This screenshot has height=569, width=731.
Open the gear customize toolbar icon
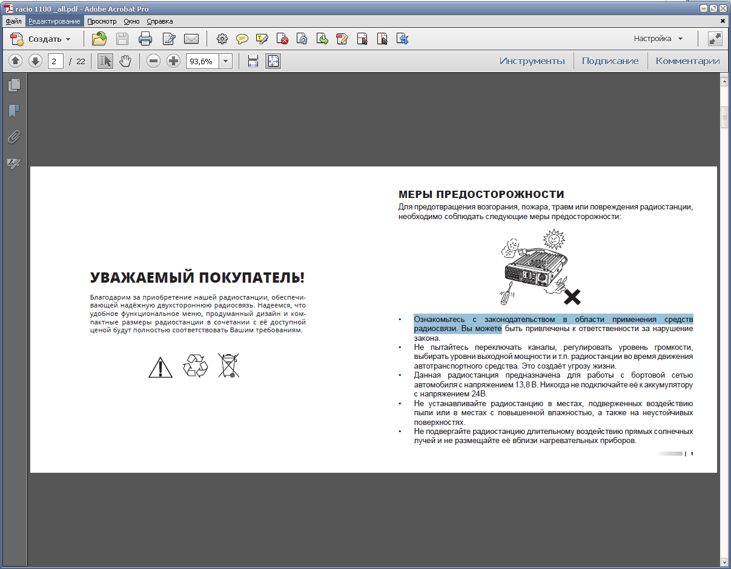click(x=222, y=39)
